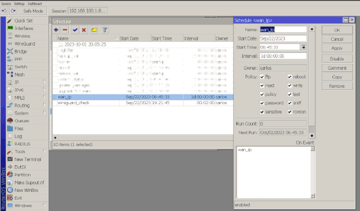Toggle the sensitive policy checkbox
360x211 pixels.
262,112
